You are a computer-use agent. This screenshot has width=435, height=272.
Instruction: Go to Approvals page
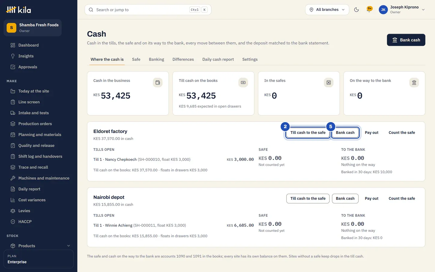[39, 67]
